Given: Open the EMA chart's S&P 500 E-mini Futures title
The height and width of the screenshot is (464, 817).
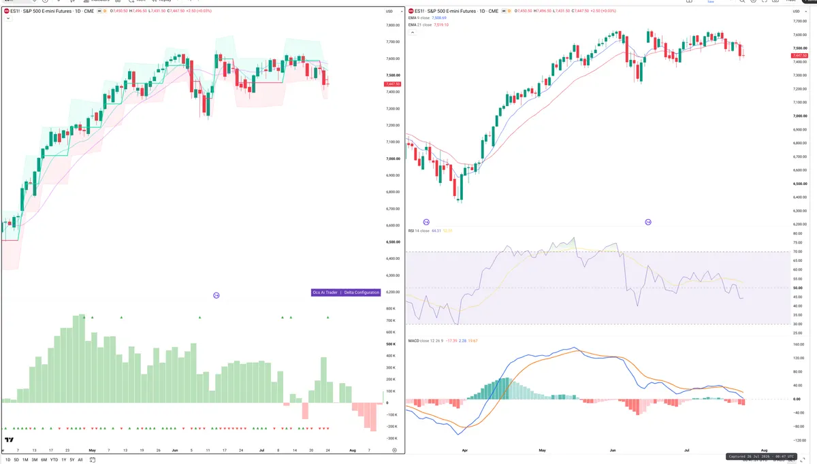Looking at the screenshot, I should [456, 12].
